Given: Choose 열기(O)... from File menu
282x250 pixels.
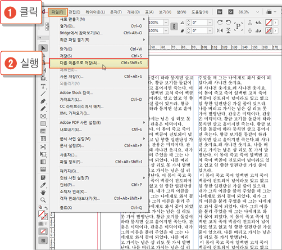Looking at the screenshot, I should (99, 26).
